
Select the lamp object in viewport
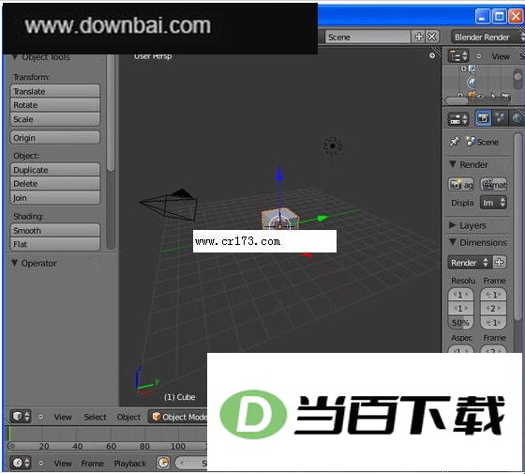pos(333,145)
